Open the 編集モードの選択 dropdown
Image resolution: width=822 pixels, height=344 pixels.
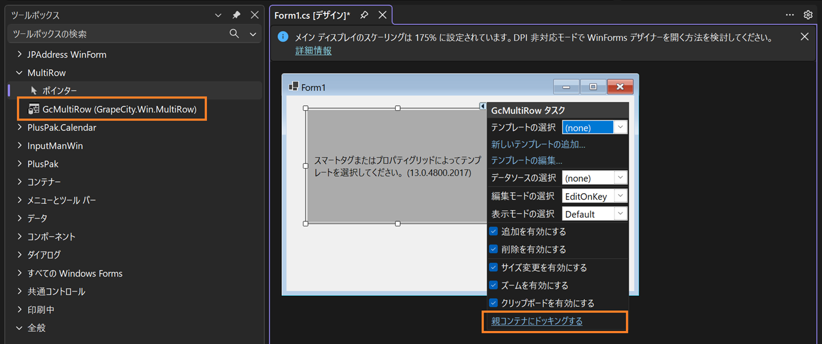(x=620, y=196)
